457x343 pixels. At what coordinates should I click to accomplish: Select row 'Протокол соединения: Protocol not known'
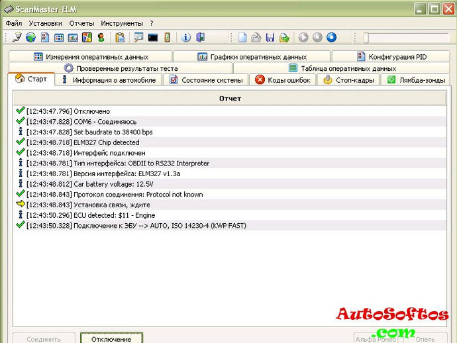pyautogui.click(x=230, y=195)
